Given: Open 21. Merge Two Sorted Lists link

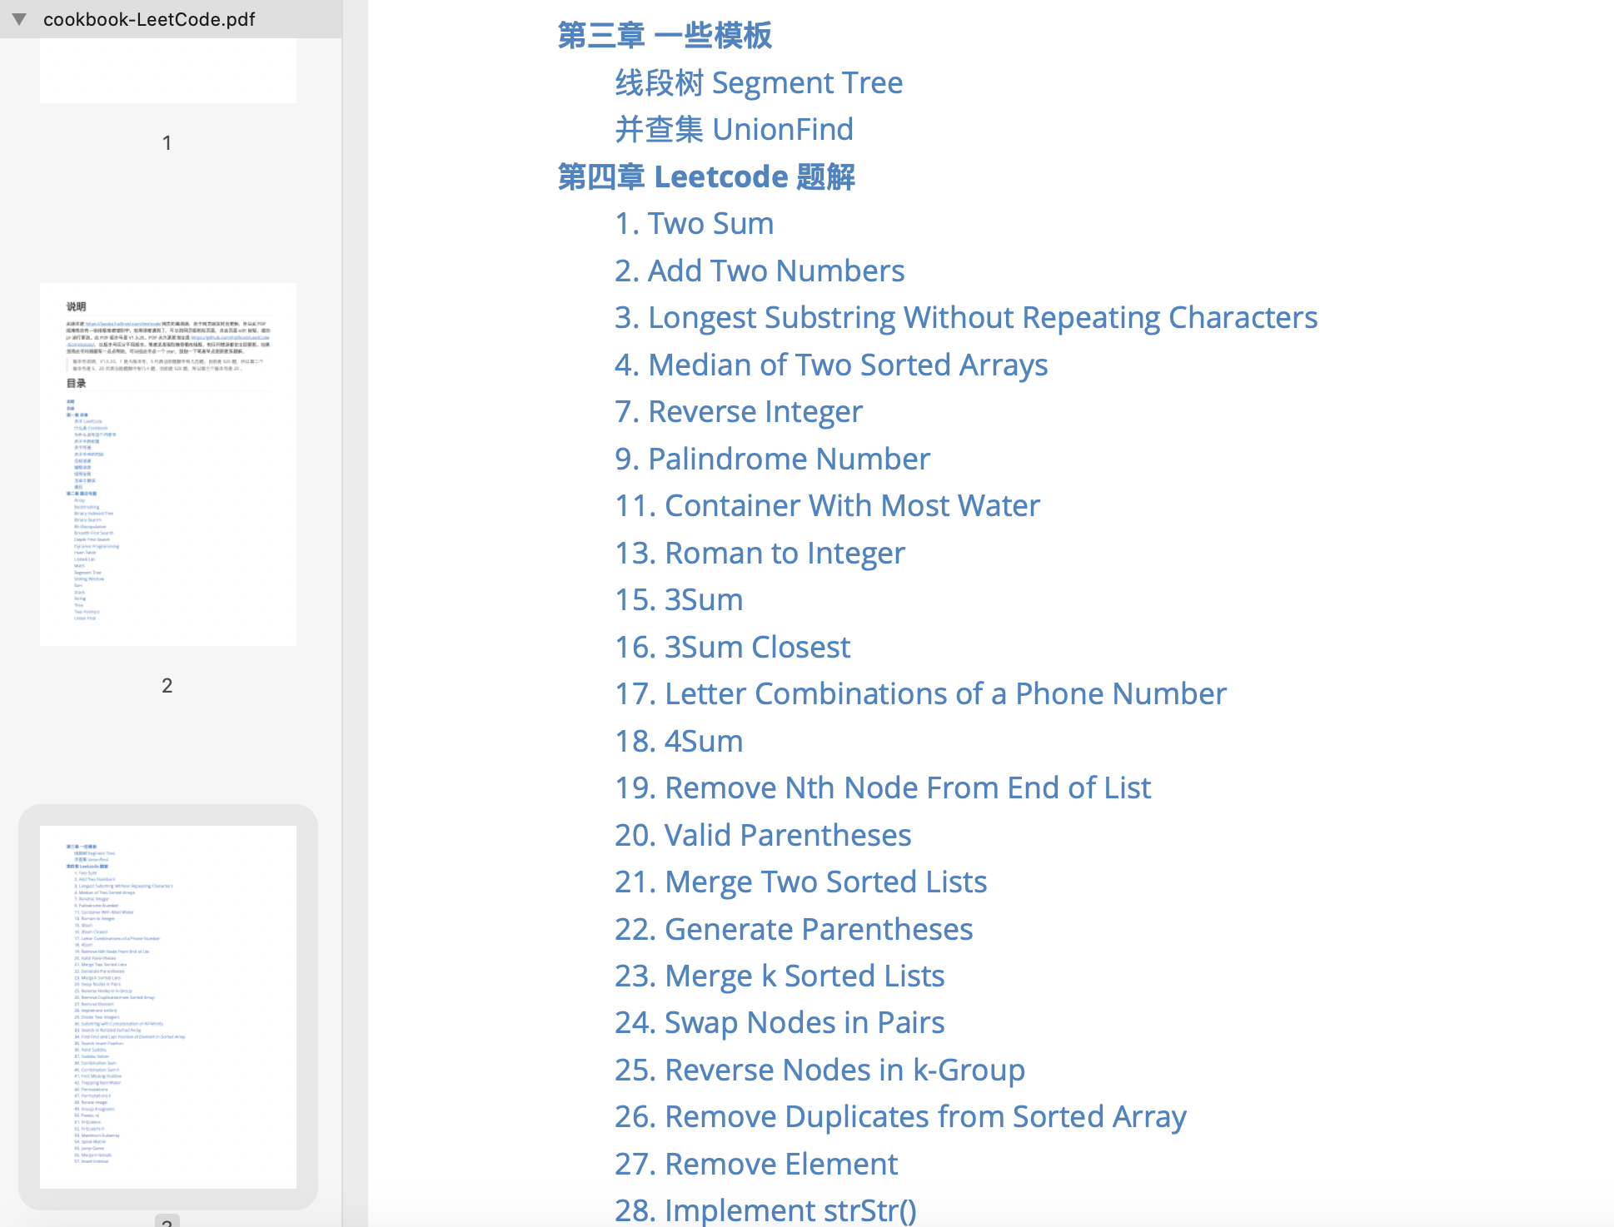Looking at the screenshot, I should [x=800, y=882].
